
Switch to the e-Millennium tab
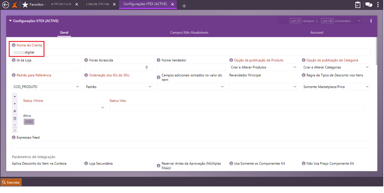point(61,4)
